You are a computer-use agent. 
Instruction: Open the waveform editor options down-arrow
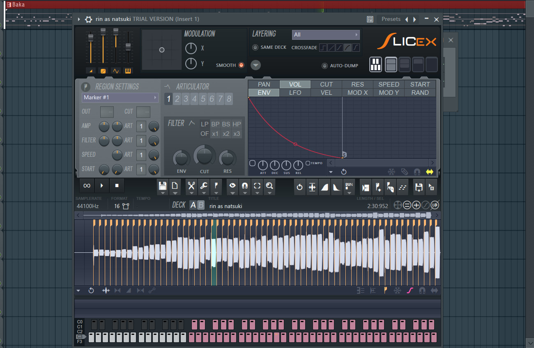pos(78,291)
